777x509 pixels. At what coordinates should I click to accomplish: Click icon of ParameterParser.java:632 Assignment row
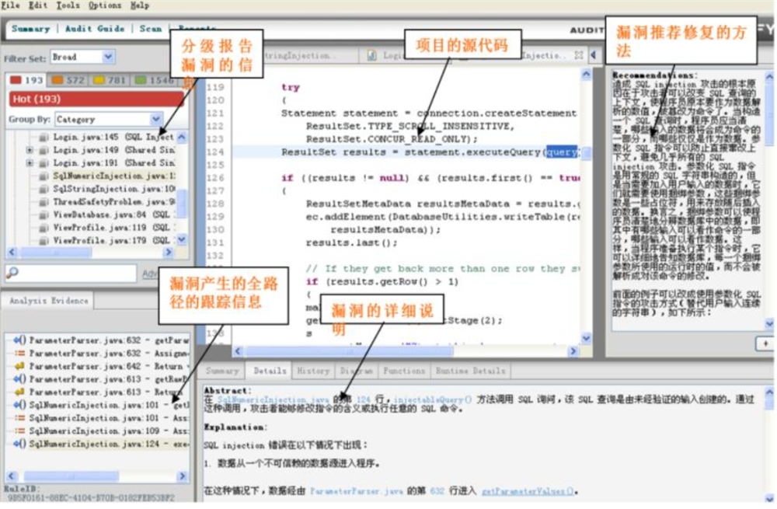(20, 354)
